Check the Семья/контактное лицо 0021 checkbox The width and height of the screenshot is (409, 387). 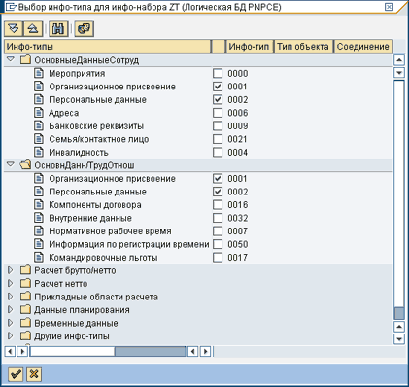pos(218,139)
